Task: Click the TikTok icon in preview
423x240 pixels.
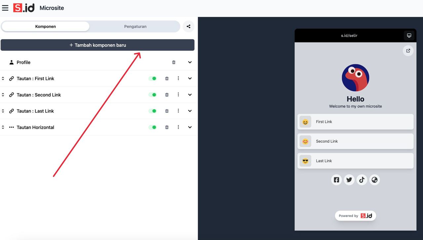Action: tap(362, 180)
